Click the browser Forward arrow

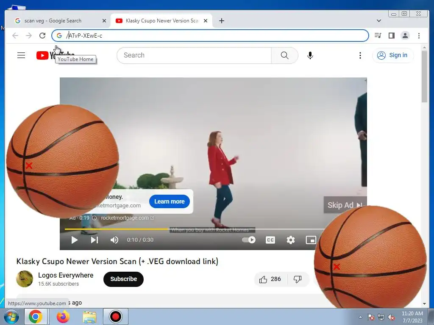click(x=29, y=36)
